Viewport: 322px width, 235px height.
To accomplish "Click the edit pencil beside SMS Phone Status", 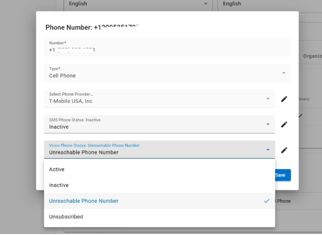I will point(284,124).
